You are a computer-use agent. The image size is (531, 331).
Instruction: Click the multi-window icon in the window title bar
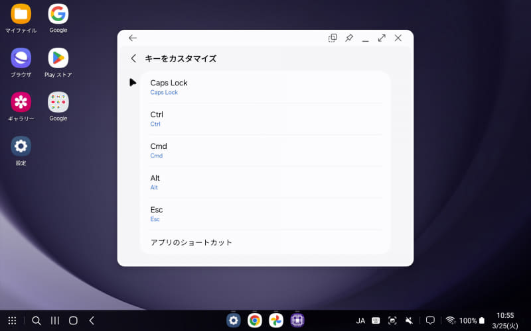click(x=333, y=38)
